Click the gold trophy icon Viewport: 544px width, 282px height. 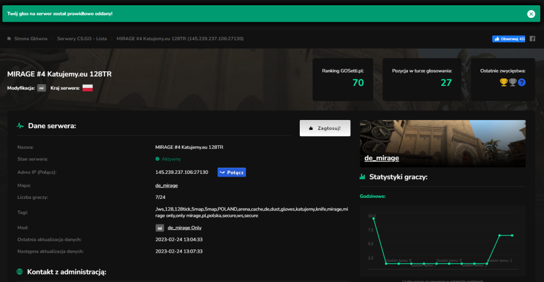(503, 82)
